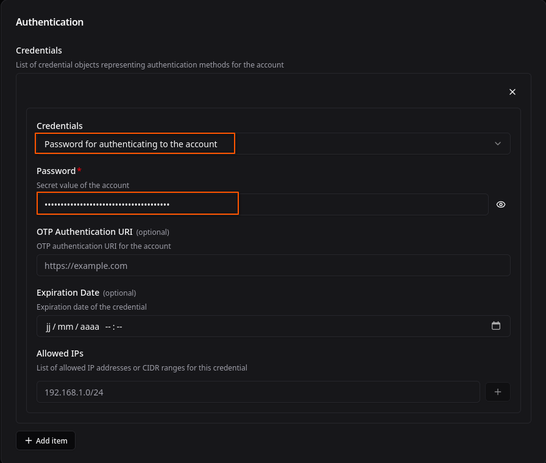Select the month segment "mm" in Expiration Date
The width and height of the screenshot is (546, 463).
point(66,327)
